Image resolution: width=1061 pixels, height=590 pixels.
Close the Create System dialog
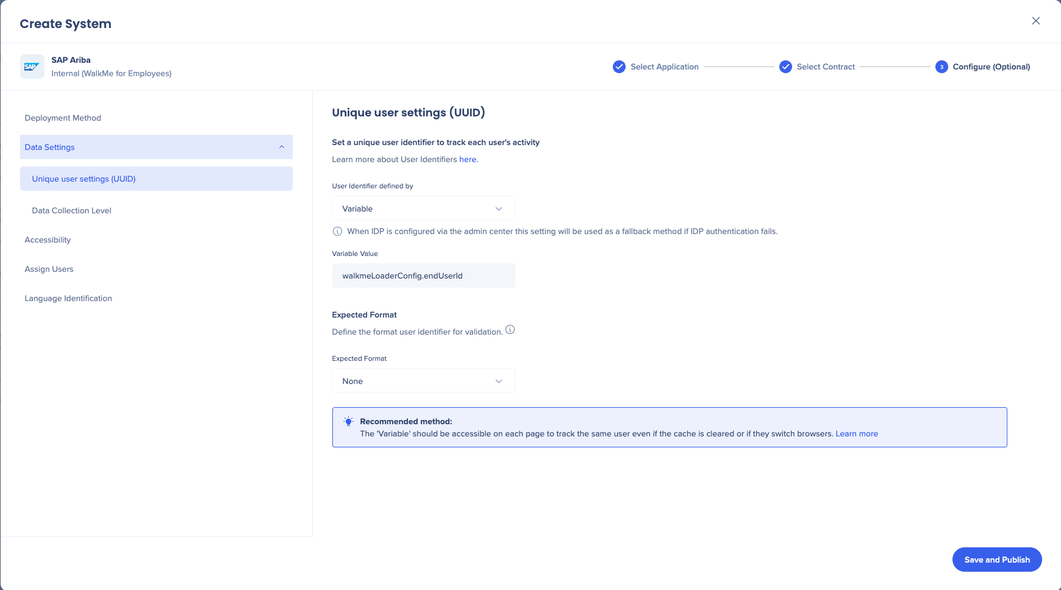point(1035,21)
